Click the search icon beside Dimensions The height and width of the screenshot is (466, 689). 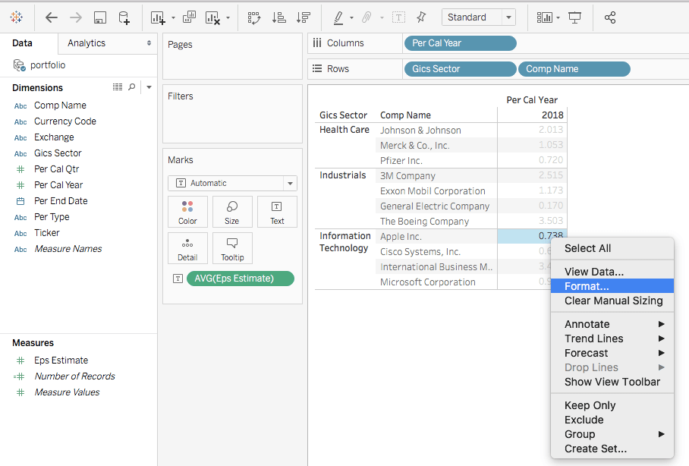click(132, 87)
